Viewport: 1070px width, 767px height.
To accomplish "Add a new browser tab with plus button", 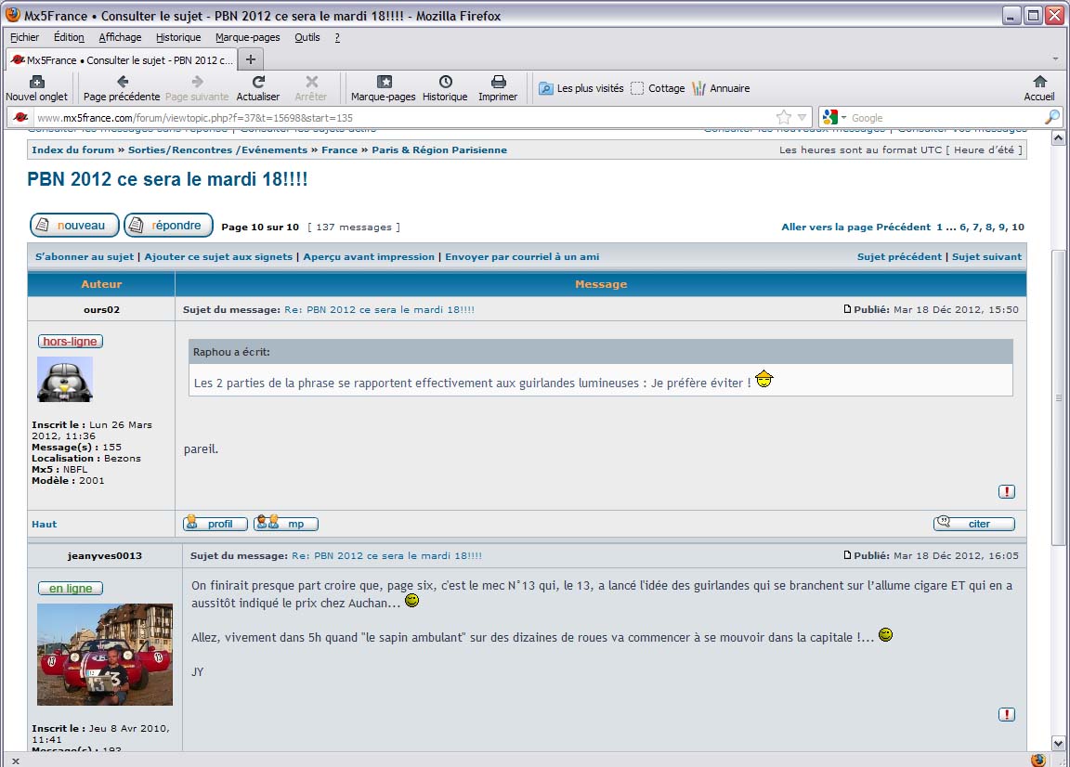I will [251, 59].
